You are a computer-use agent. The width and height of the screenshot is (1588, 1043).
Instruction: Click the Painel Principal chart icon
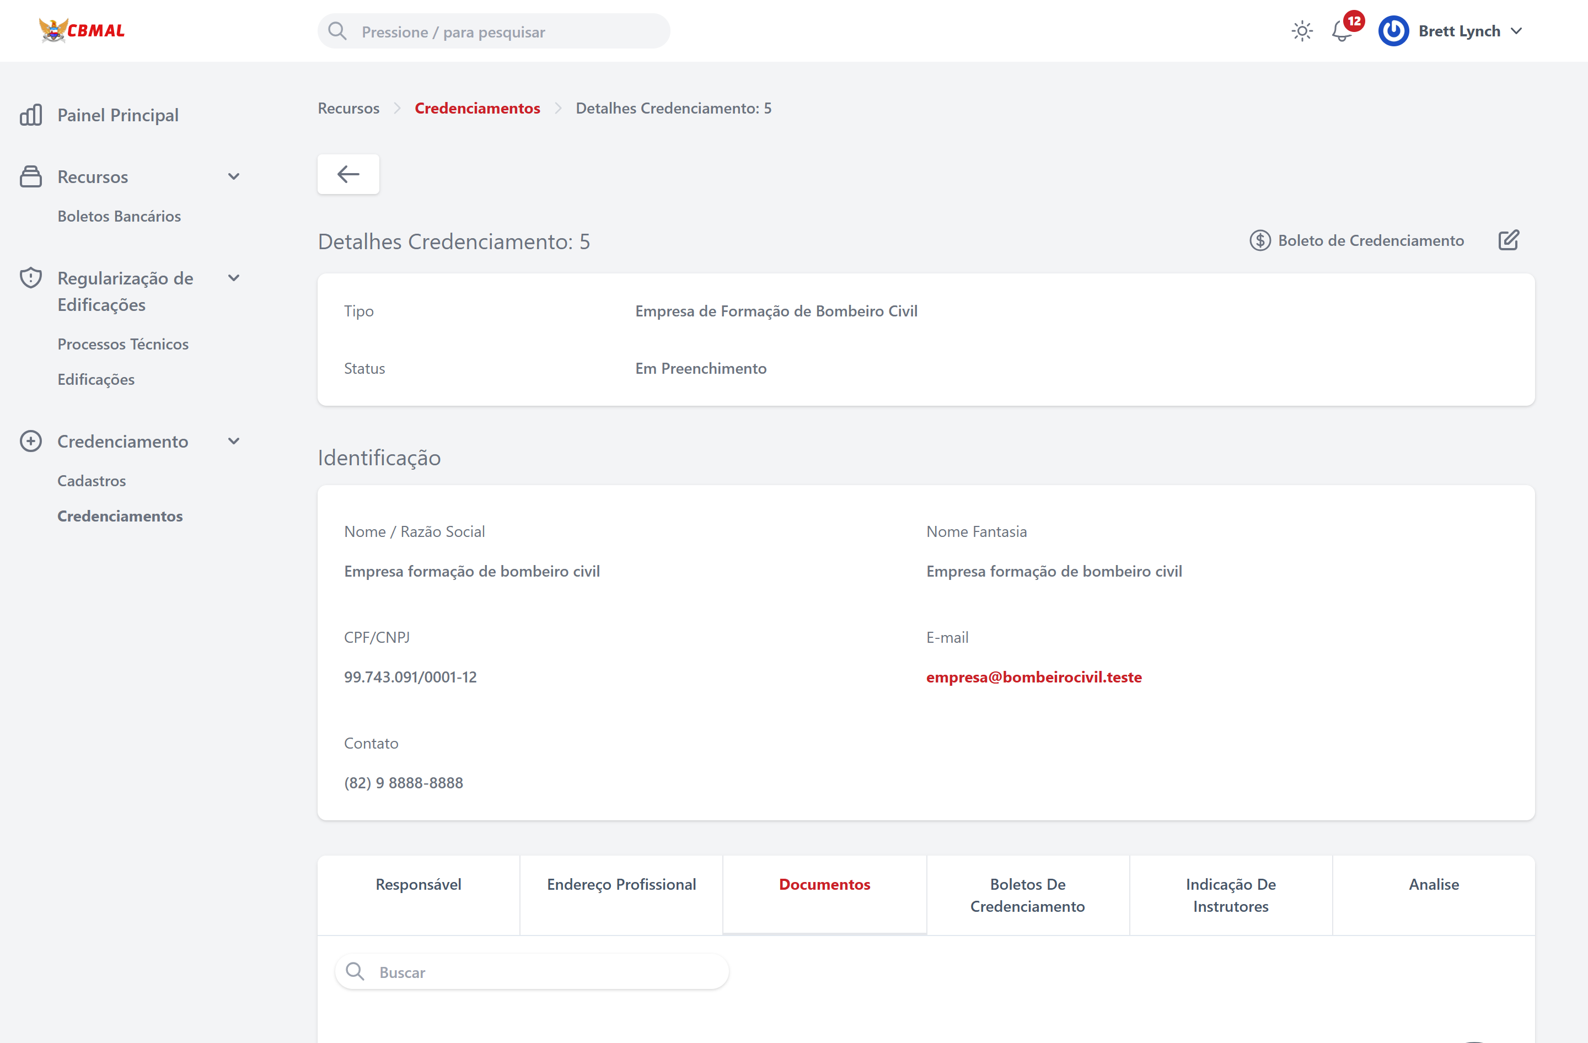pyautogui.click(x=31, y=115)
